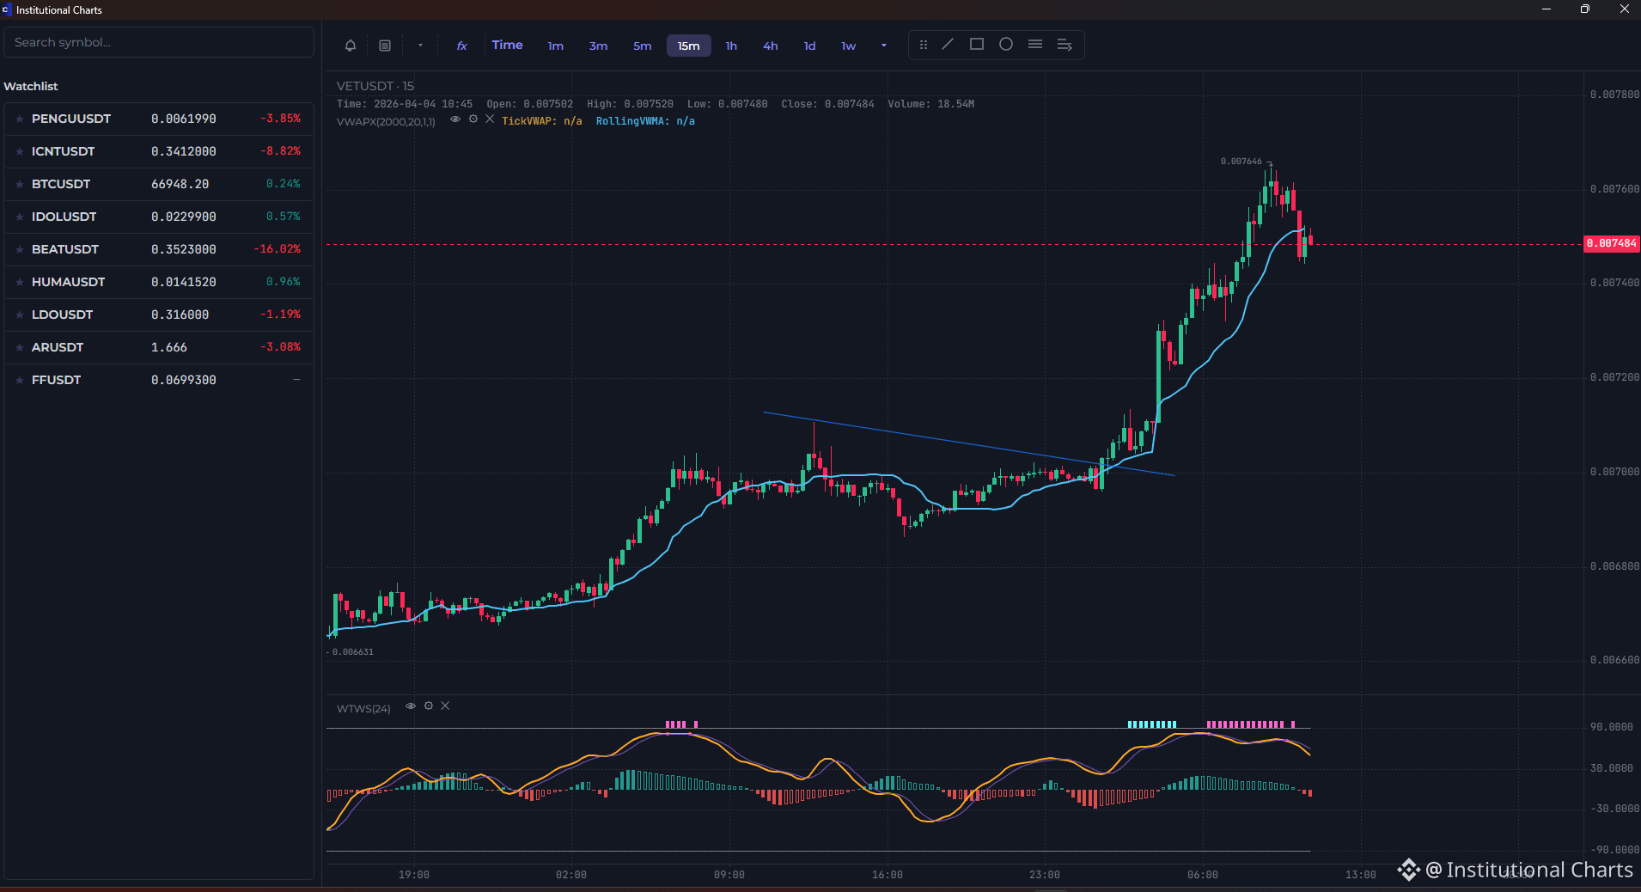Expand the dropdown next to layout icon
1641x892 pixels.
(x=420, y=46)
